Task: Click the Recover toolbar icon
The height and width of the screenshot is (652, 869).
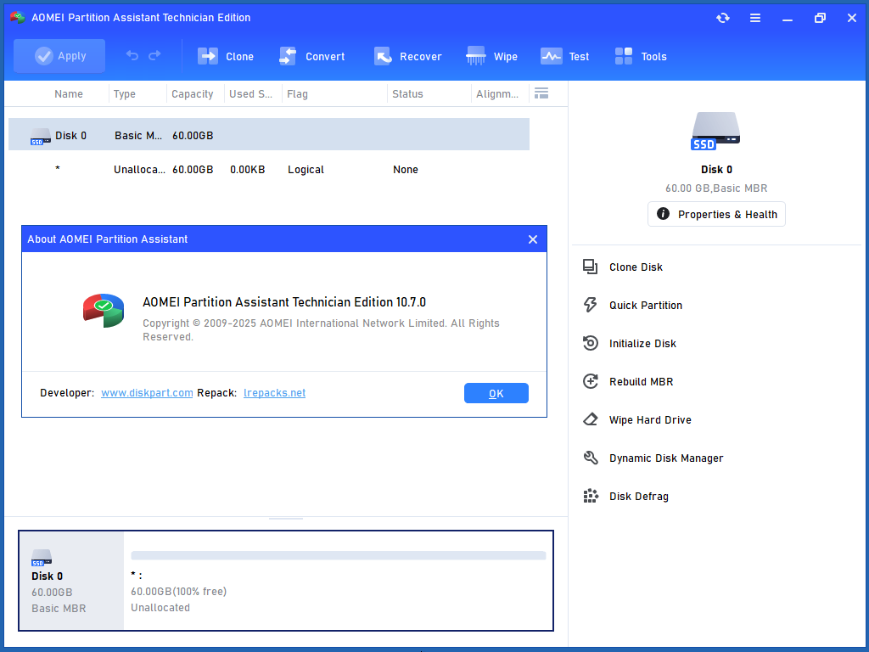Action: [408, 56]
